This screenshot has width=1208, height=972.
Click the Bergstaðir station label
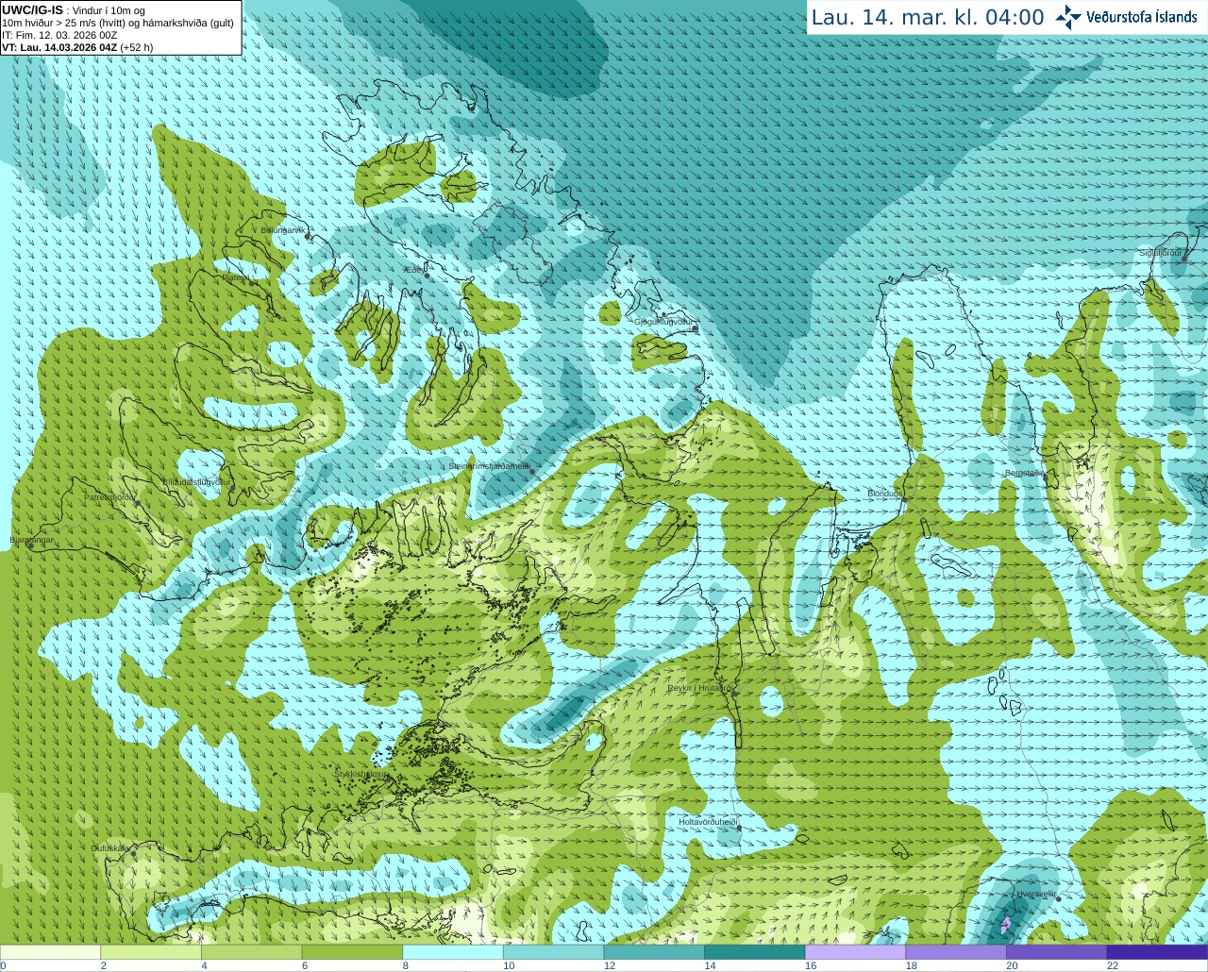[x=1024, y=473]
